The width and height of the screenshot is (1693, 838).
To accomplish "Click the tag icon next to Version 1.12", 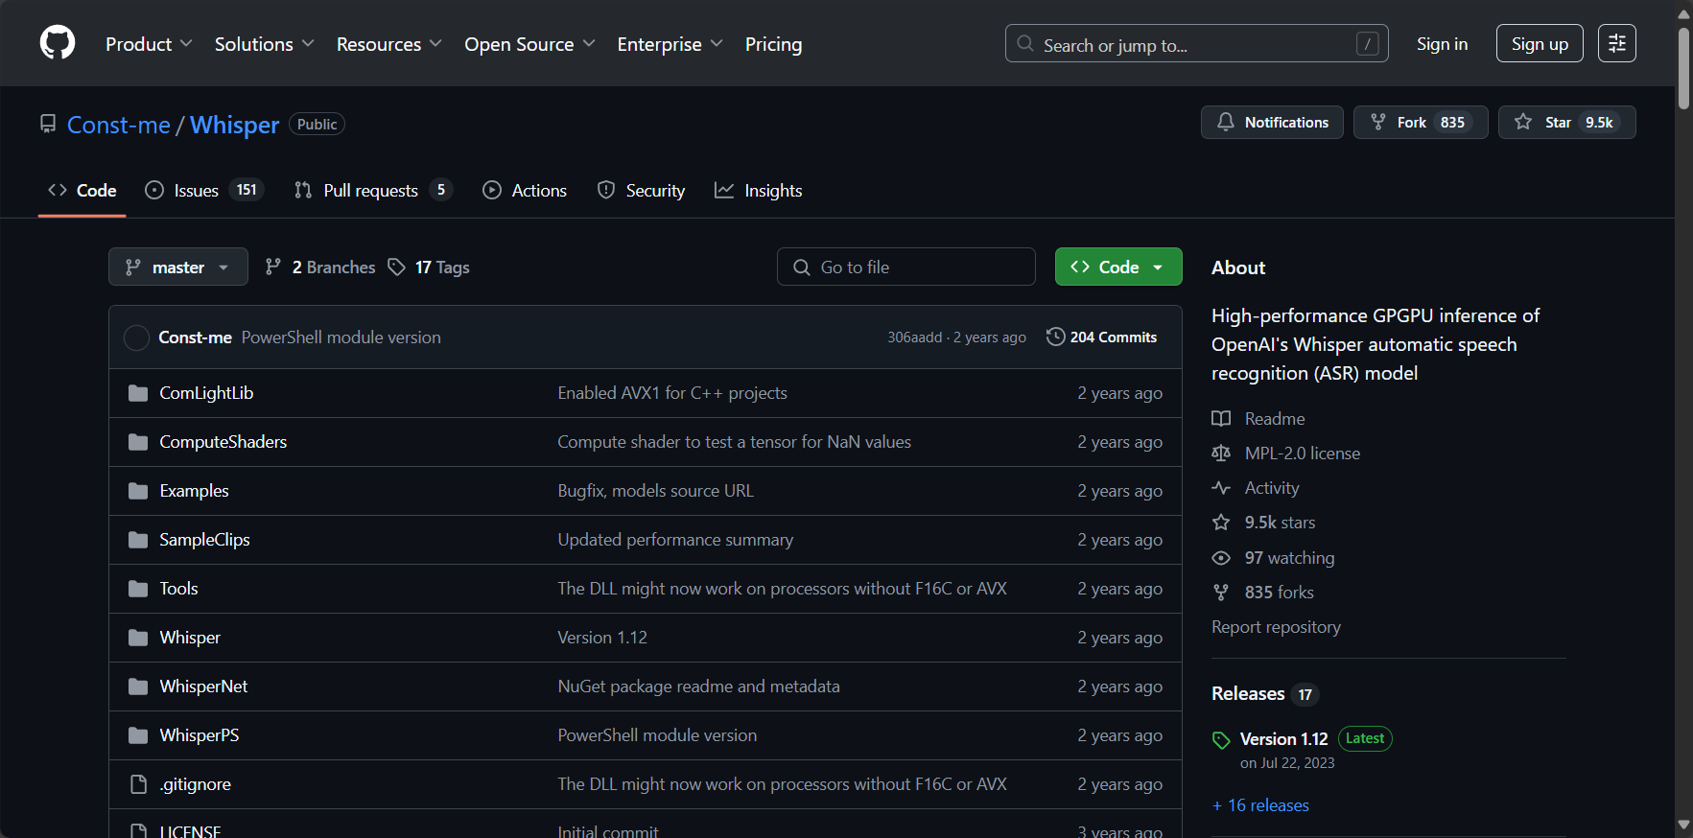I will coord(1221,739).
